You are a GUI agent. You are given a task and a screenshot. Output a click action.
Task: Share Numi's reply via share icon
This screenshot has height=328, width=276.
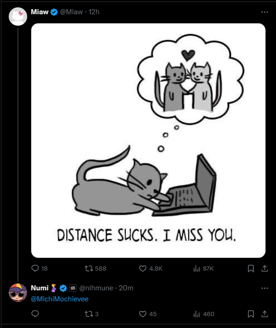point(264,314)
